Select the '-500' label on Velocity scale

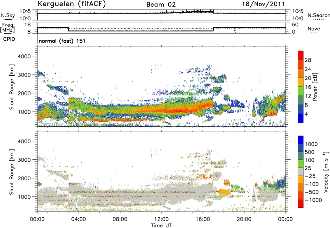point(312,192)
